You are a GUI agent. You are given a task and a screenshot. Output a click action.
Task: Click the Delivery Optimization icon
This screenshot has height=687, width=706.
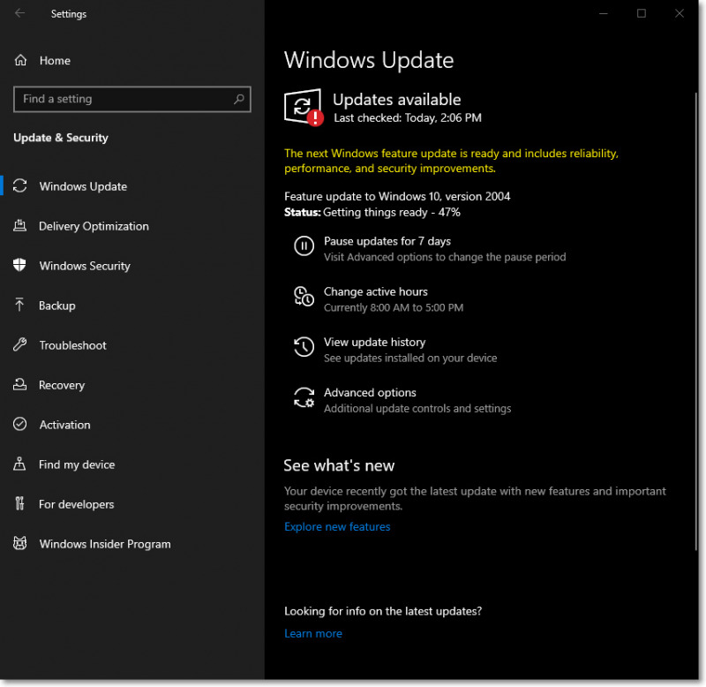click(x=19, y=226)
